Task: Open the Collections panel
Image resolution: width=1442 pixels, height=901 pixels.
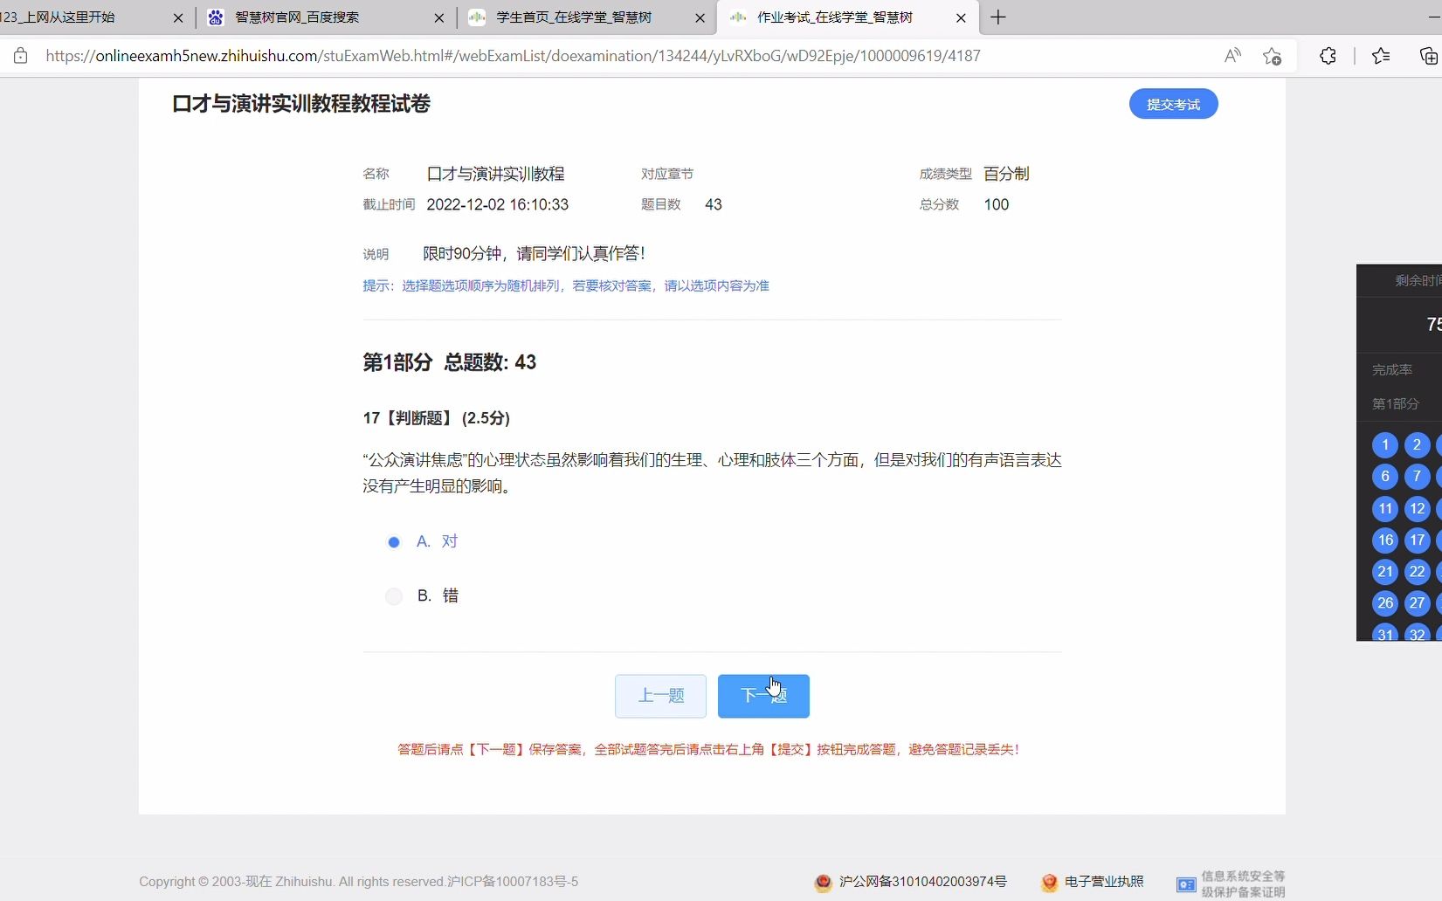Action: tap(1429, 56)
